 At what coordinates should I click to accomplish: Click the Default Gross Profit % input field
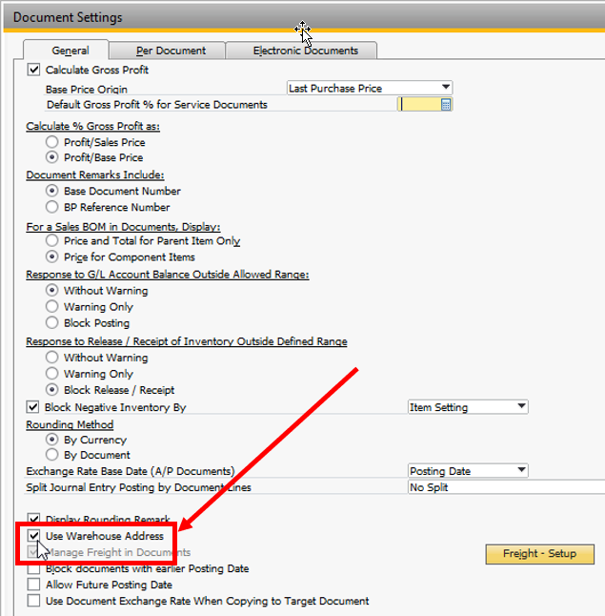point(417,105)
